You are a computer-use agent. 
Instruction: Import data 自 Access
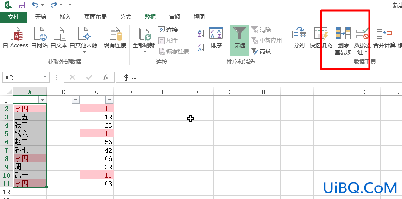[15, 37]
